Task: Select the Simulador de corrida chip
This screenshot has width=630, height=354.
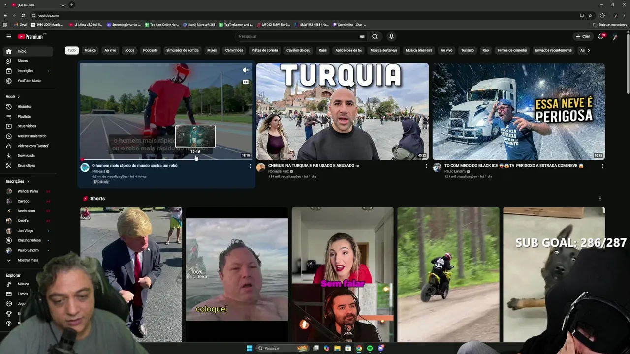Action: pyautogui.click(x=183, y=50)
